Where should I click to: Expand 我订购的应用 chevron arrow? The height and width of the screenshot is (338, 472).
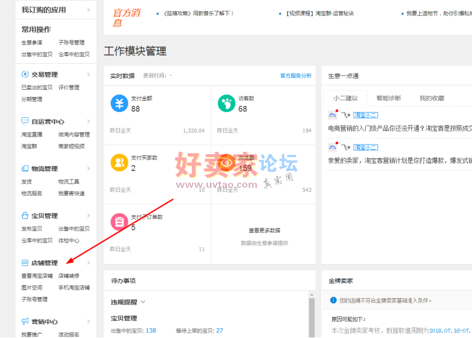pos(88,10)
